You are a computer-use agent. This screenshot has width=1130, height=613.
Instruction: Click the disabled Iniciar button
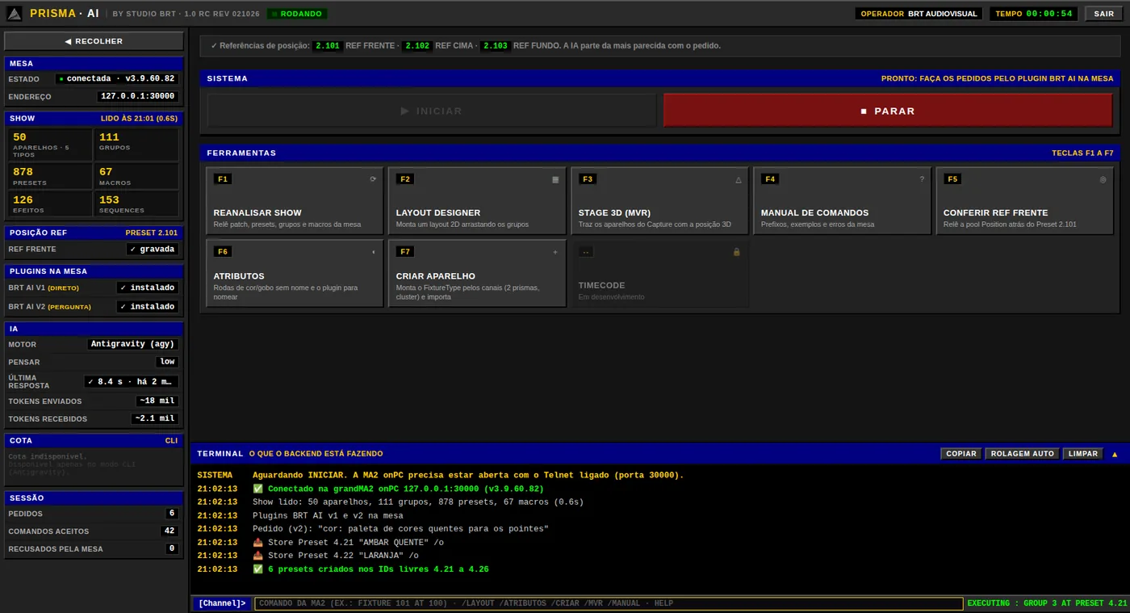click(432, 111)
